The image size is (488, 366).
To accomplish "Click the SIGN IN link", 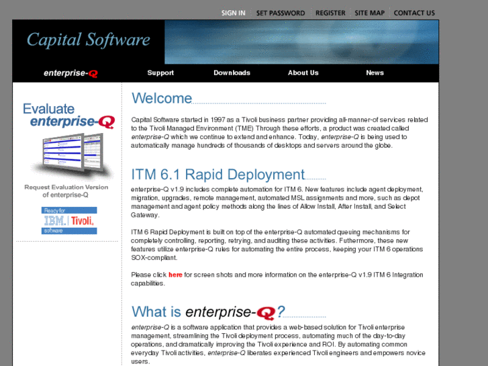I will (233, 13).
